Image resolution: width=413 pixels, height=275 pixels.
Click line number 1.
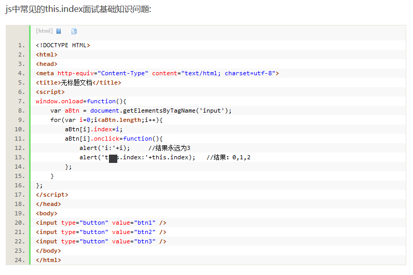pos(21,45)
